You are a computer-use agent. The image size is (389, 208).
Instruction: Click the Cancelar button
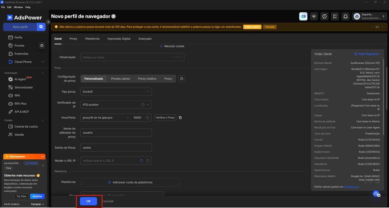click(x=108, y=201)
